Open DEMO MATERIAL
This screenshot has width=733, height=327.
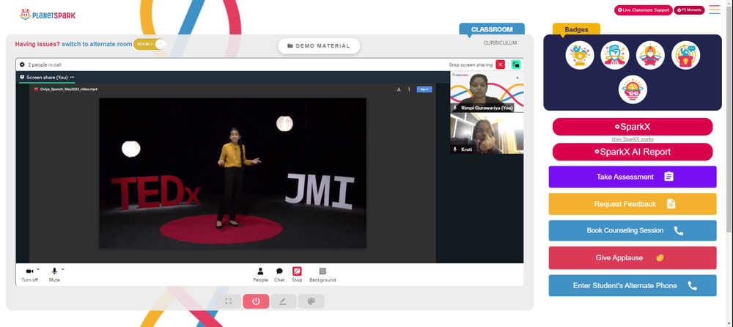coord(319,46)
